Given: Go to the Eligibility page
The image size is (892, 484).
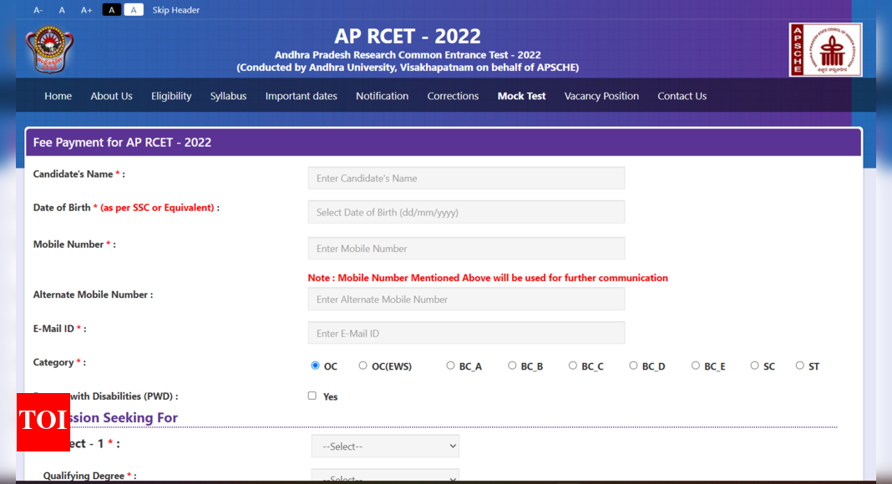Looking at the screenshot, I should (x=171, y=96).
